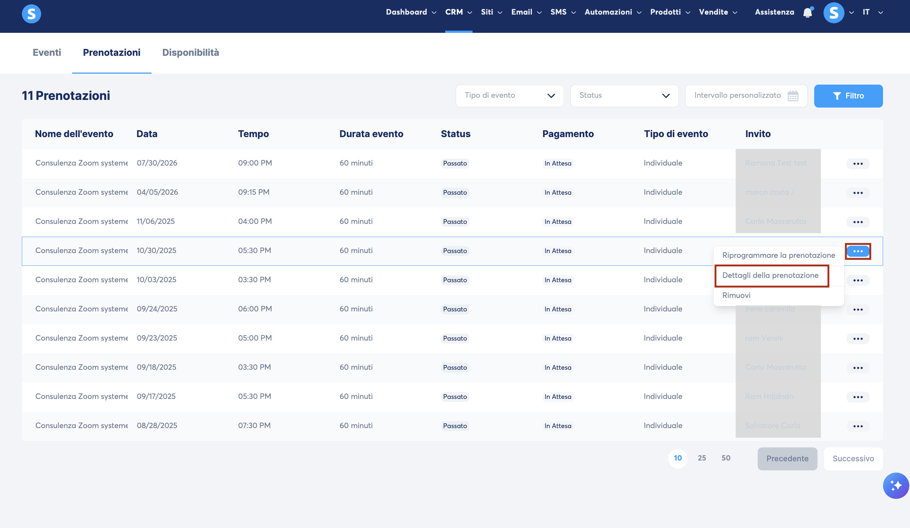Expand the Automazioni menu
Viewport: 910px width, 528px height.
tap(613, 12)
